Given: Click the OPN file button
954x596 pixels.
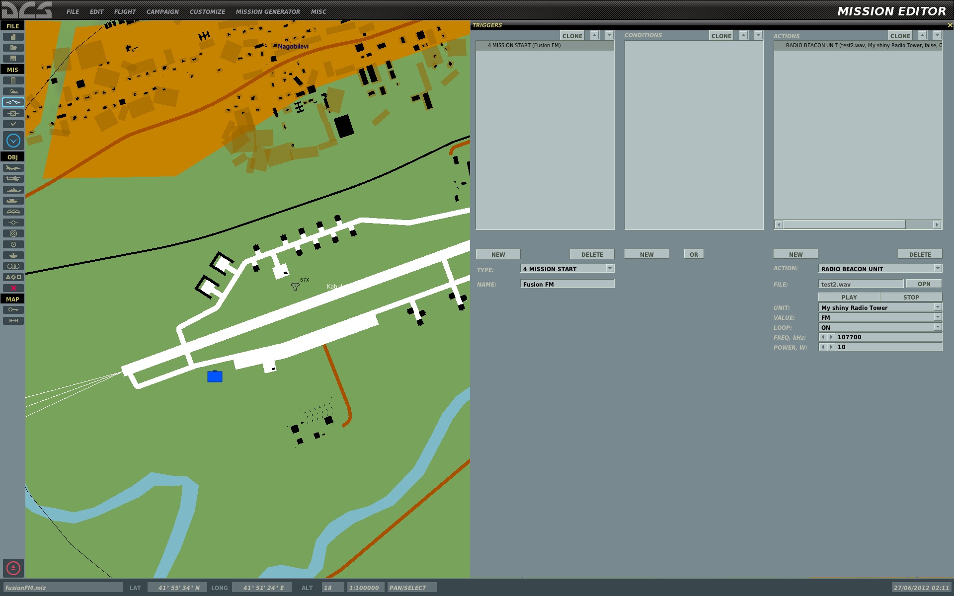Looking at the screenshot, I should point(924,284).
